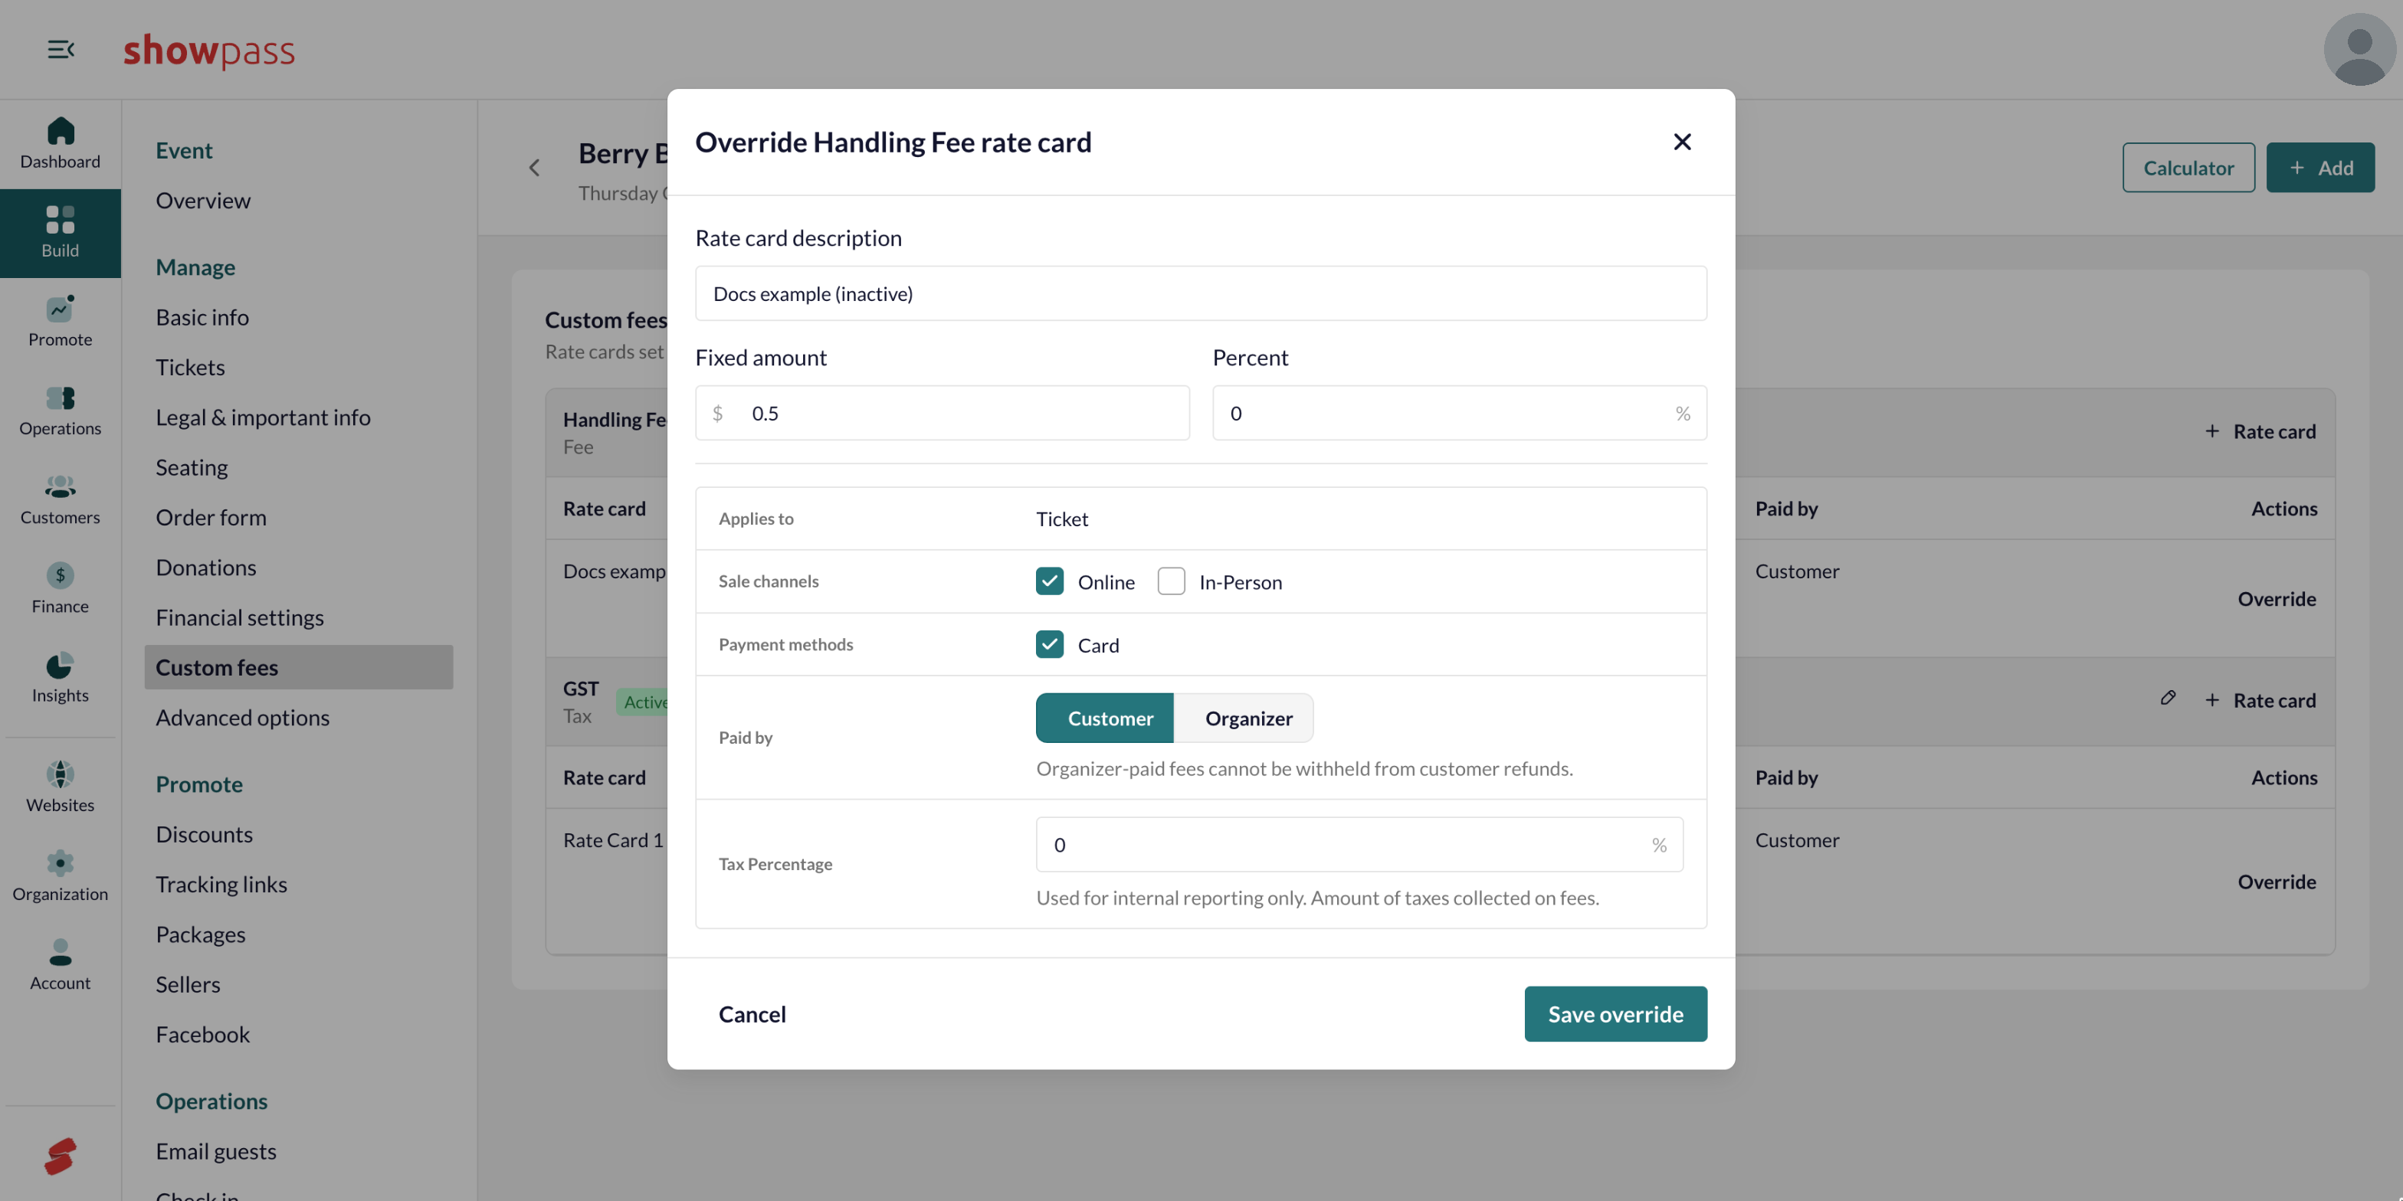Open the Calculator button

point(2188,168)
